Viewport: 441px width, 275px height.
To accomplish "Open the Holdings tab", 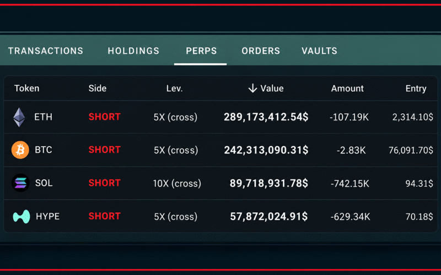I will click(x=133, y=51).
